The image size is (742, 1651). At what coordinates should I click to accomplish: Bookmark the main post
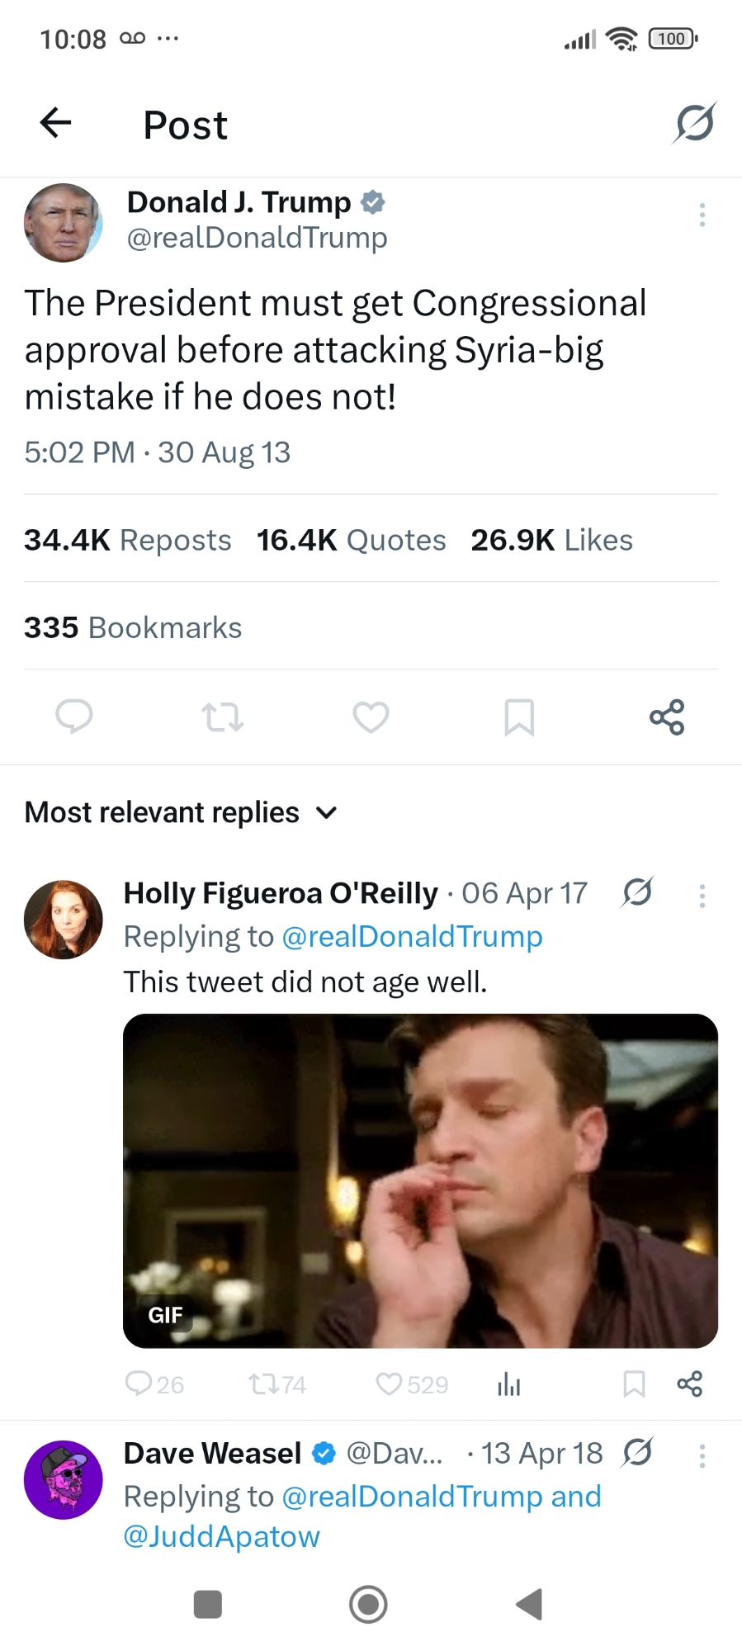pos(519,717)
